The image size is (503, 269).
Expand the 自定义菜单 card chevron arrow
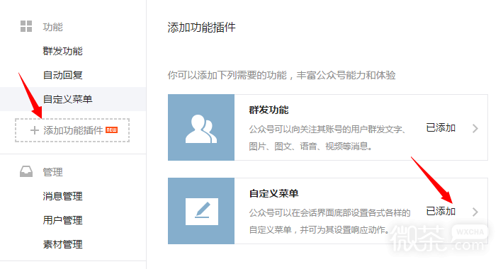point(475,212)
